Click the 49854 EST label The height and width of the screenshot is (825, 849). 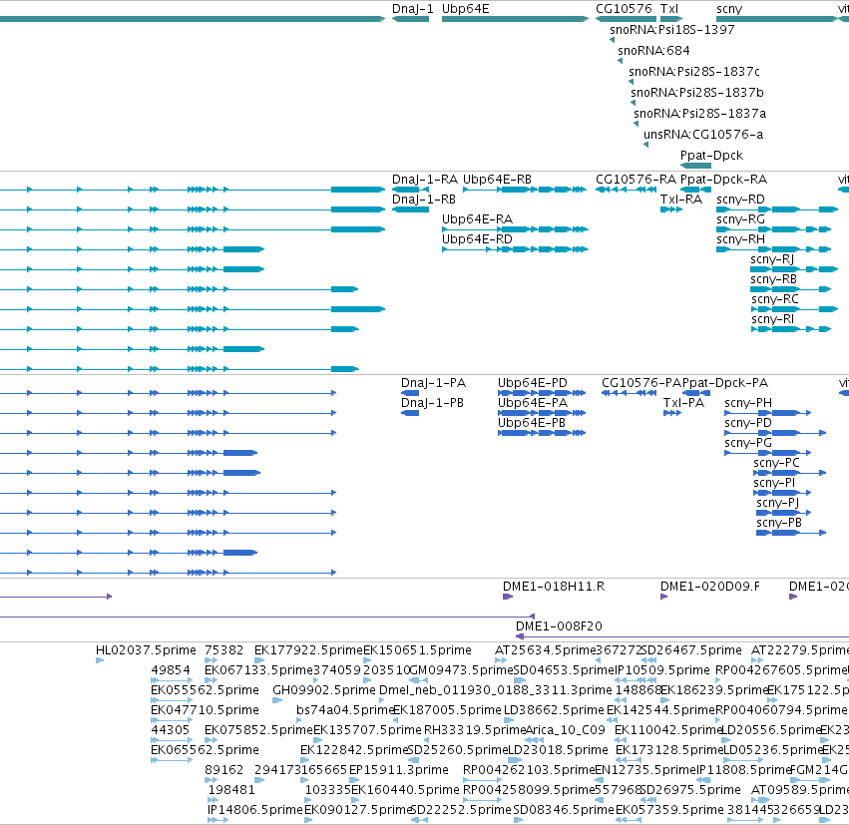171,670
